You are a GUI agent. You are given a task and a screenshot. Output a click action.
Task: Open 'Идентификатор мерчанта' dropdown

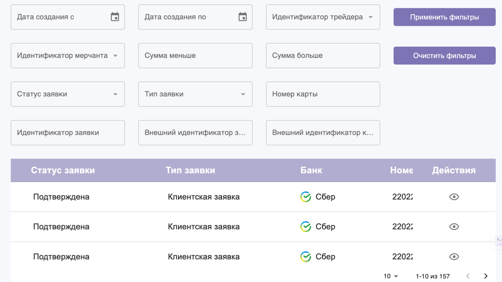pos(115,56)
